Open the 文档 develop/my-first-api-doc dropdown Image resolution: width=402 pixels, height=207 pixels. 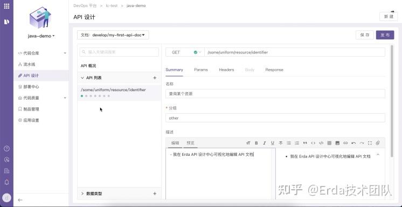coord(113,35)
